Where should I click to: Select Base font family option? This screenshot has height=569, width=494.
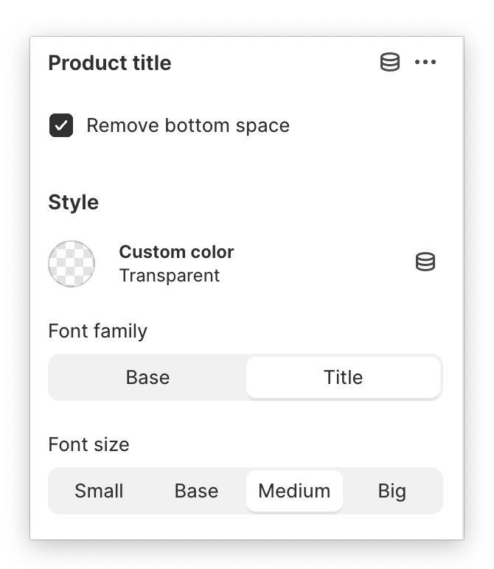[x=147, y=377]
